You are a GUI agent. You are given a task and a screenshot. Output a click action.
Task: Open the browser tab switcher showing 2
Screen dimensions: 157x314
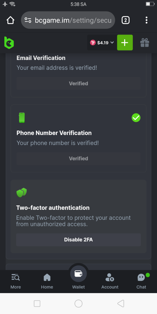click(126, 20)
